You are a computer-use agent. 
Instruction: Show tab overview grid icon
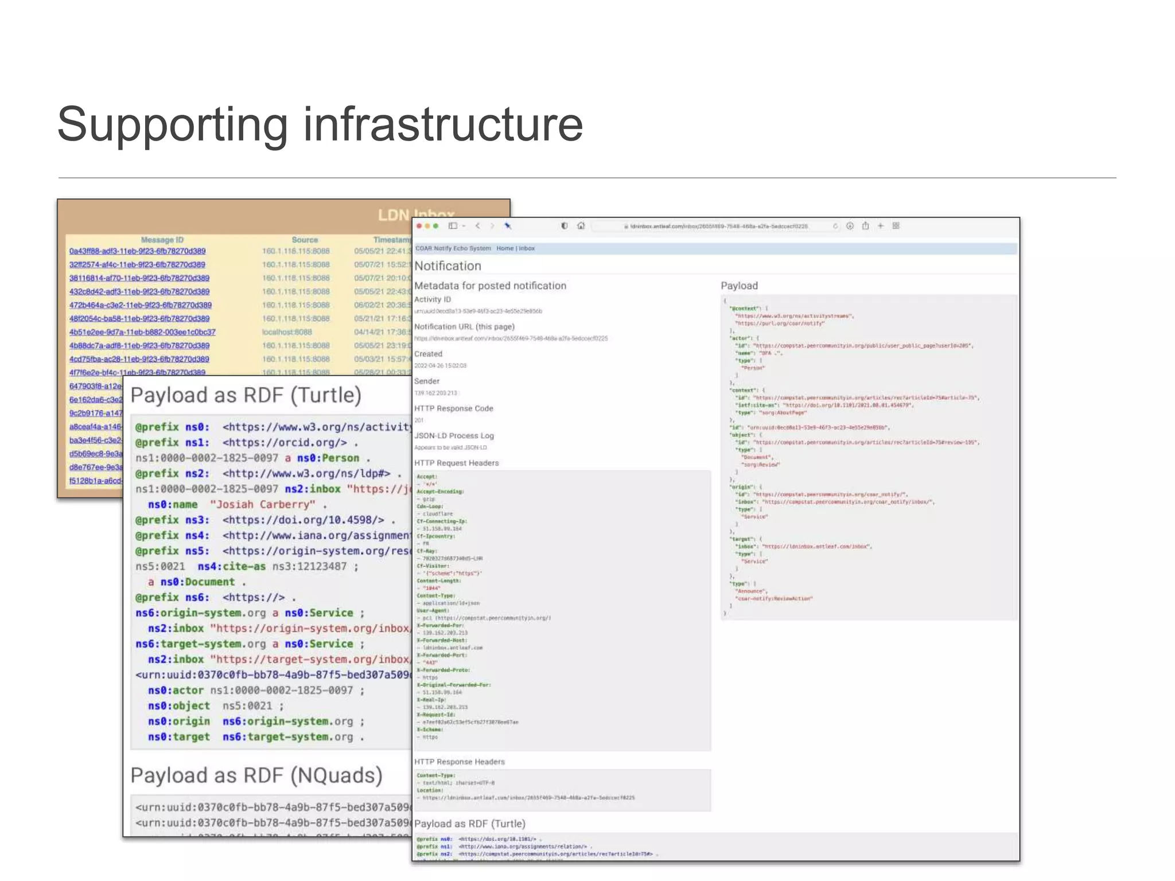click(896, 226)
